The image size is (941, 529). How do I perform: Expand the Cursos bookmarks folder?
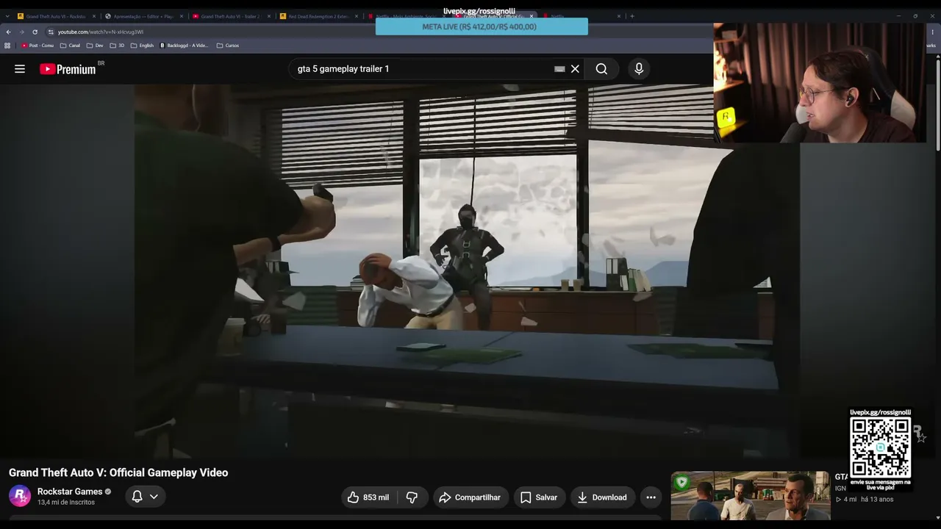pos(228,46)
